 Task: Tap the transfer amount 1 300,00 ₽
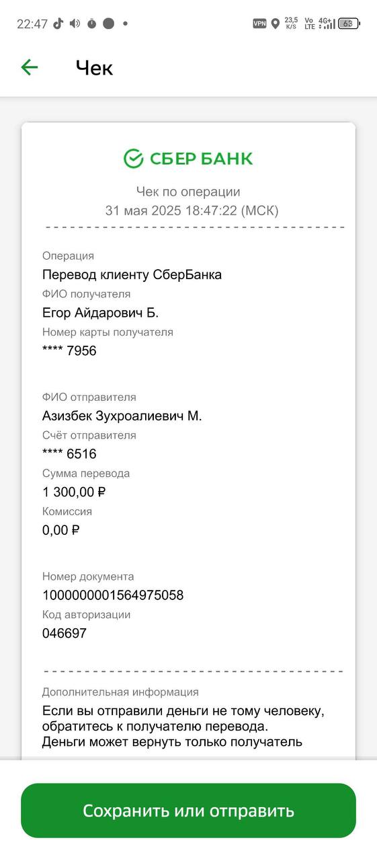(x=75, y=492)
